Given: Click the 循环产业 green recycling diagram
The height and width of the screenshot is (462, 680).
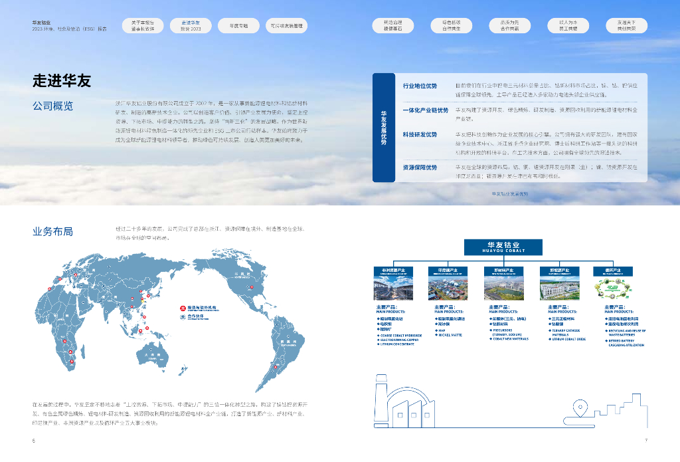Looking at the screenshot, I should [613, 289].
